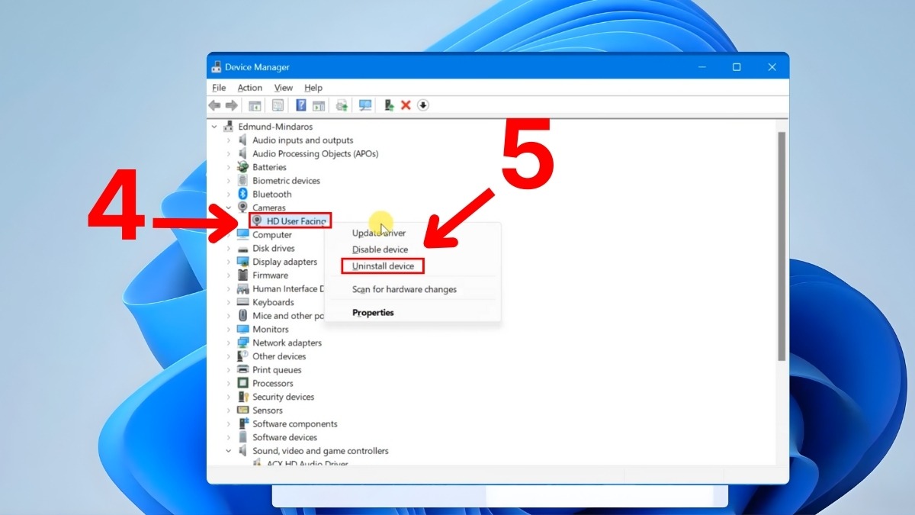Collapse the Edmund-Mindaros root node
Screen dimensions: 915x515
click(214, 127)
